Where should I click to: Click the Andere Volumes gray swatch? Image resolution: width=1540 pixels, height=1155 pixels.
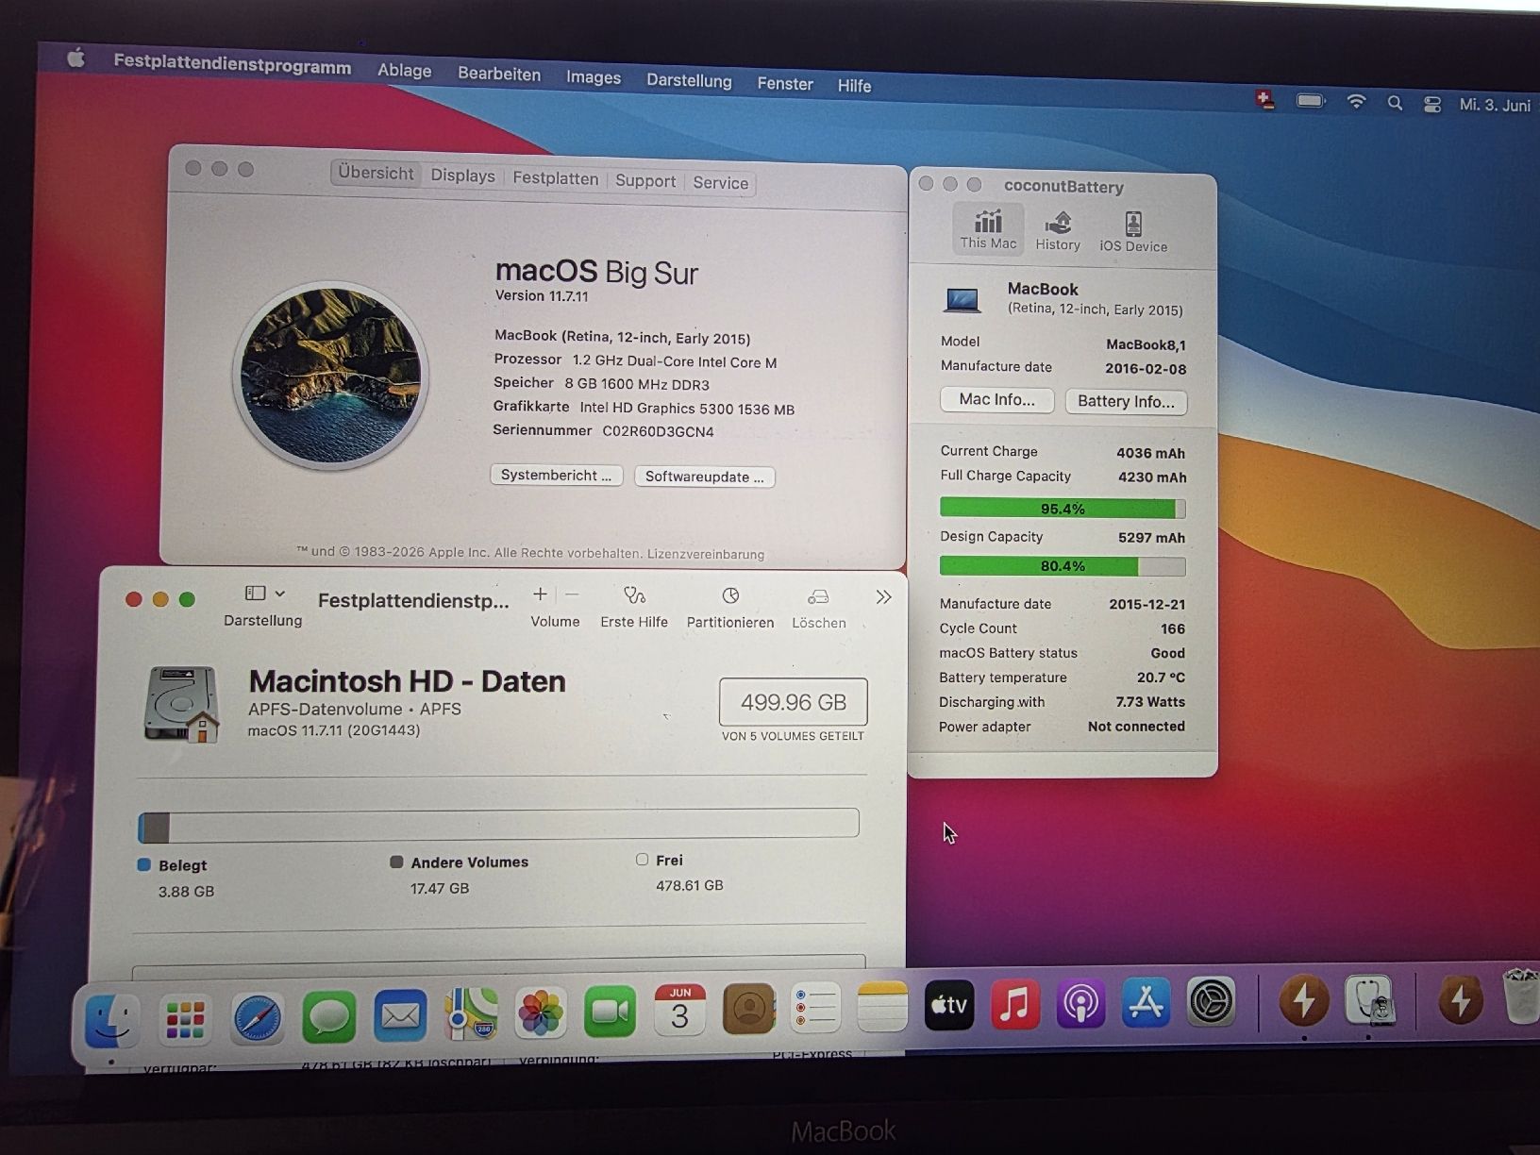tap(396, 862)
